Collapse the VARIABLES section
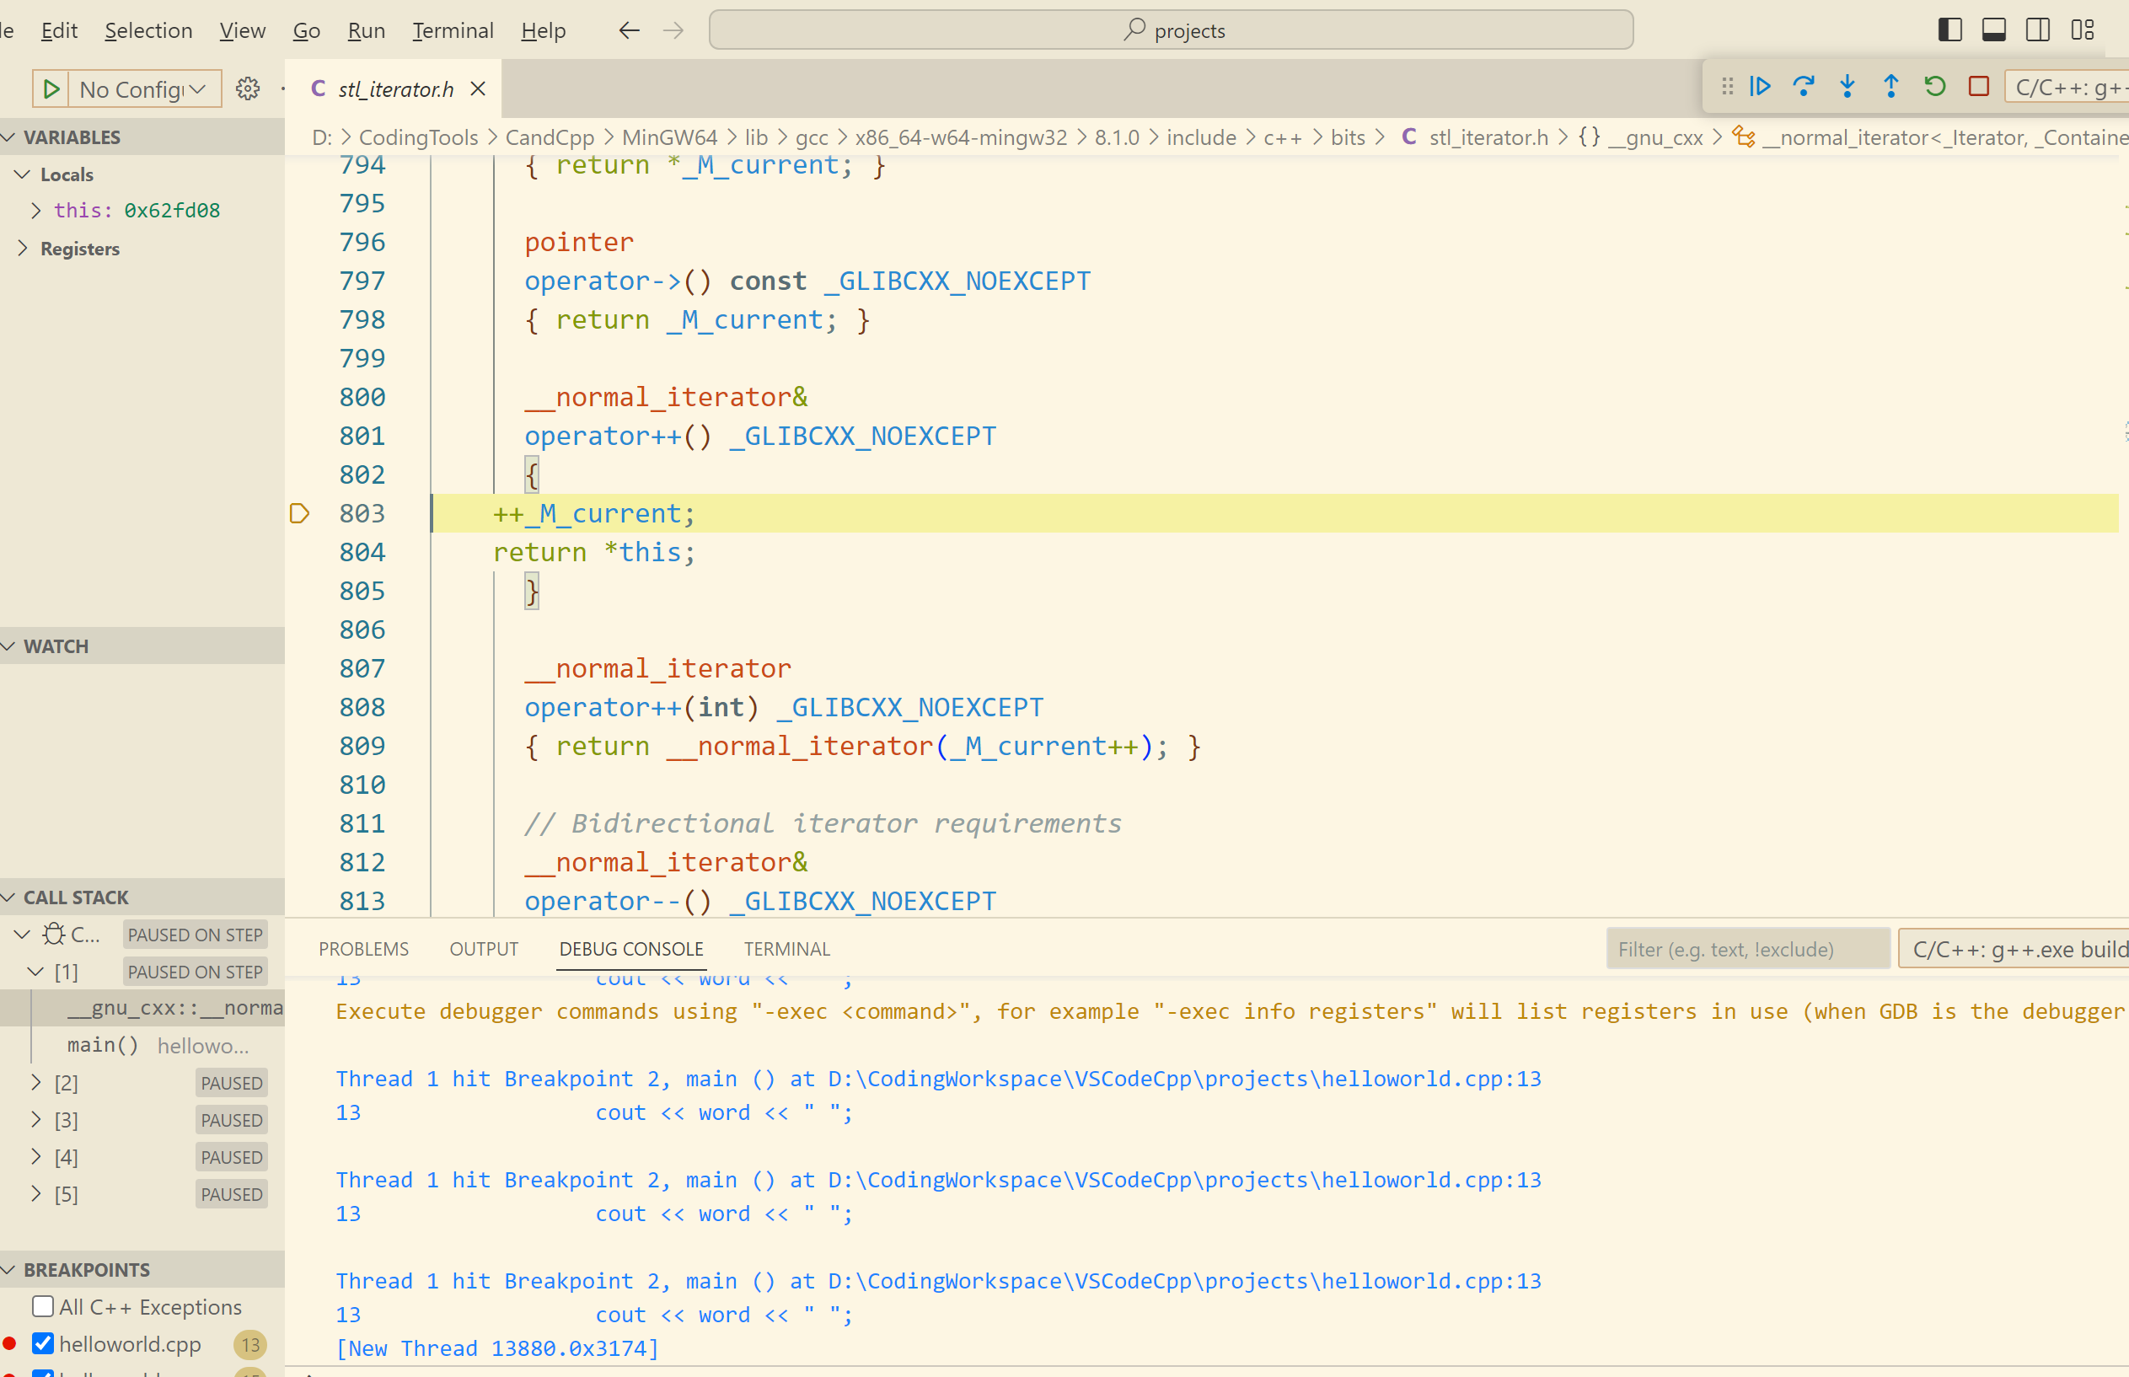2129x1377 pixels. pos(9,137)
